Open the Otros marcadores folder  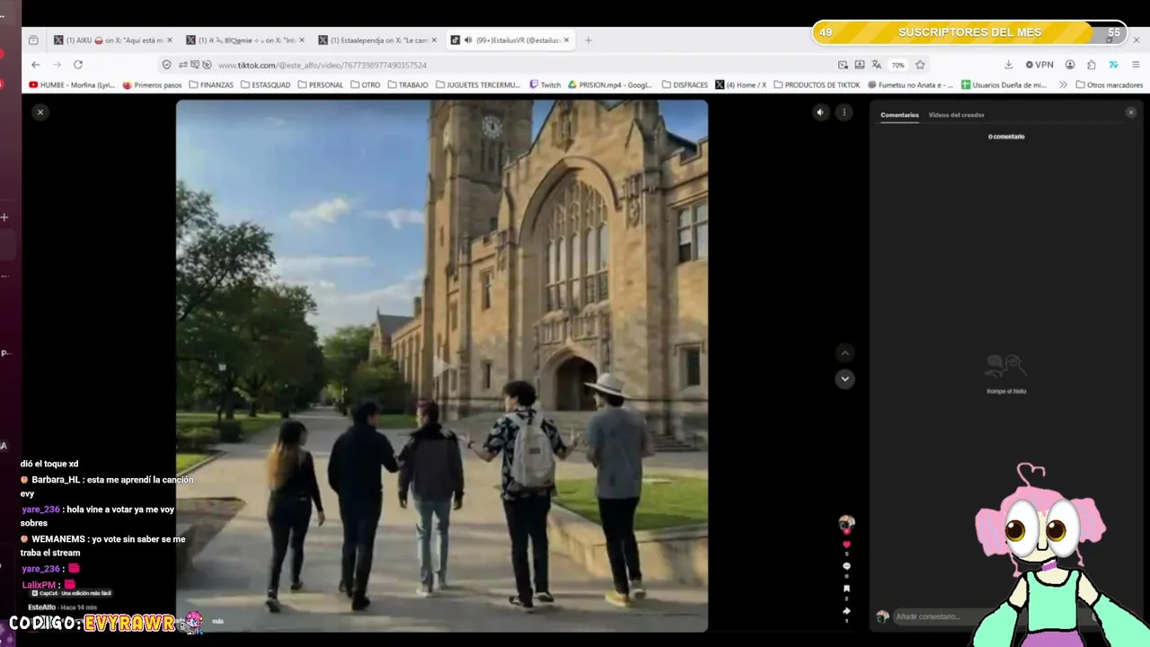pos(1109,85)
